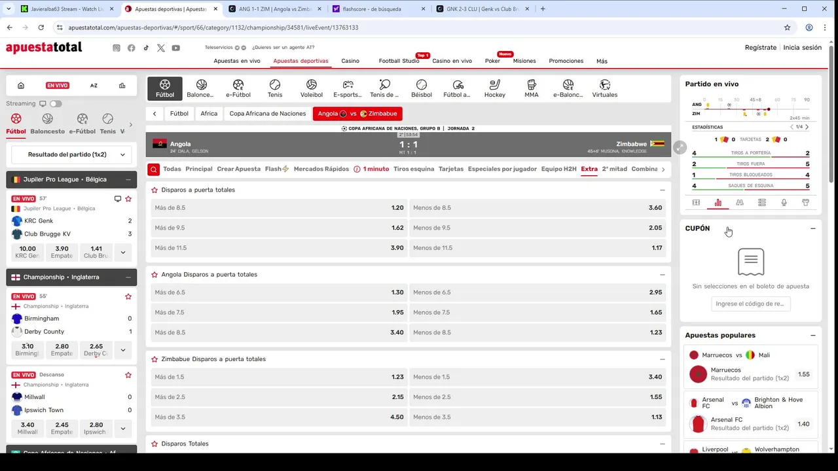The width and height of the screenshot is (838, 471).
Task: Select Marruecos 1.55 popular bet odds
Action: tap(804, 375)
